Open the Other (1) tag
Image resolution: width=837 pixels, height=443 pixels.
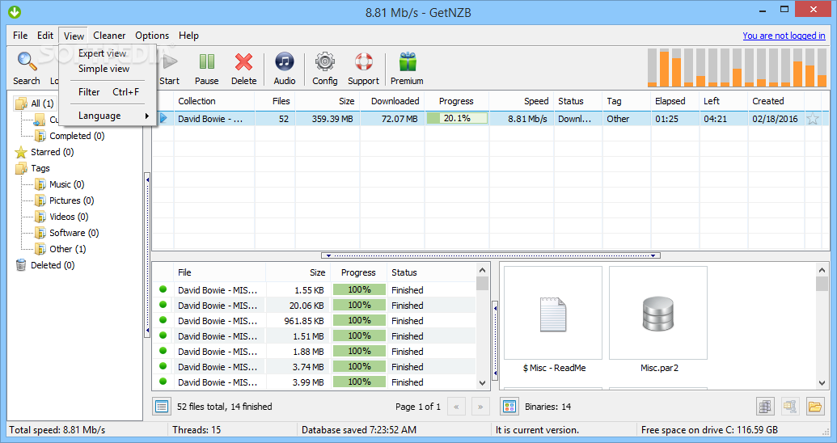61,249
